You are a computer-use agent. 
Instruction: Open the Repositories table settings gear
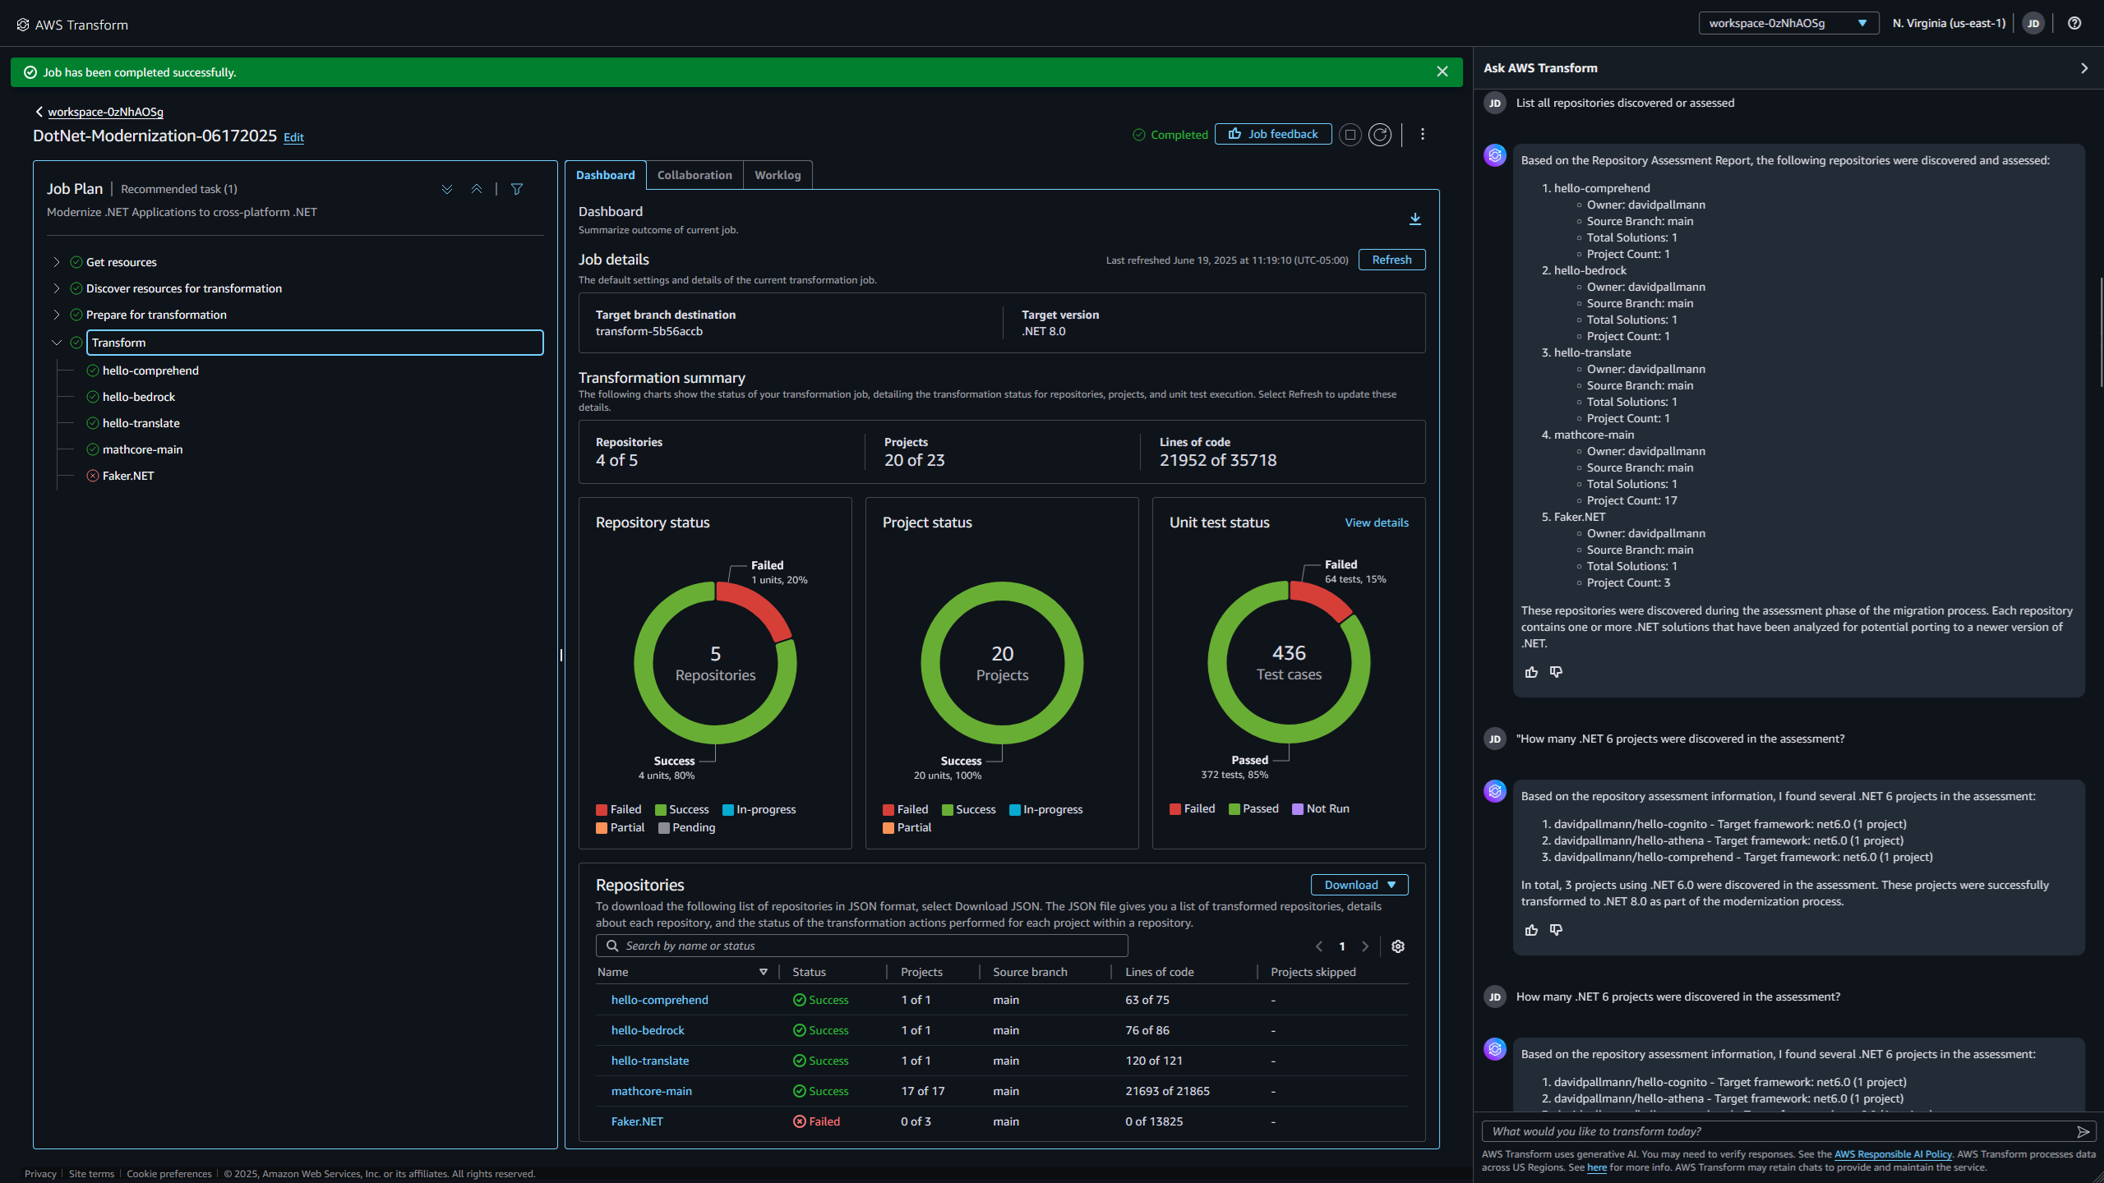click(1397, 946)
